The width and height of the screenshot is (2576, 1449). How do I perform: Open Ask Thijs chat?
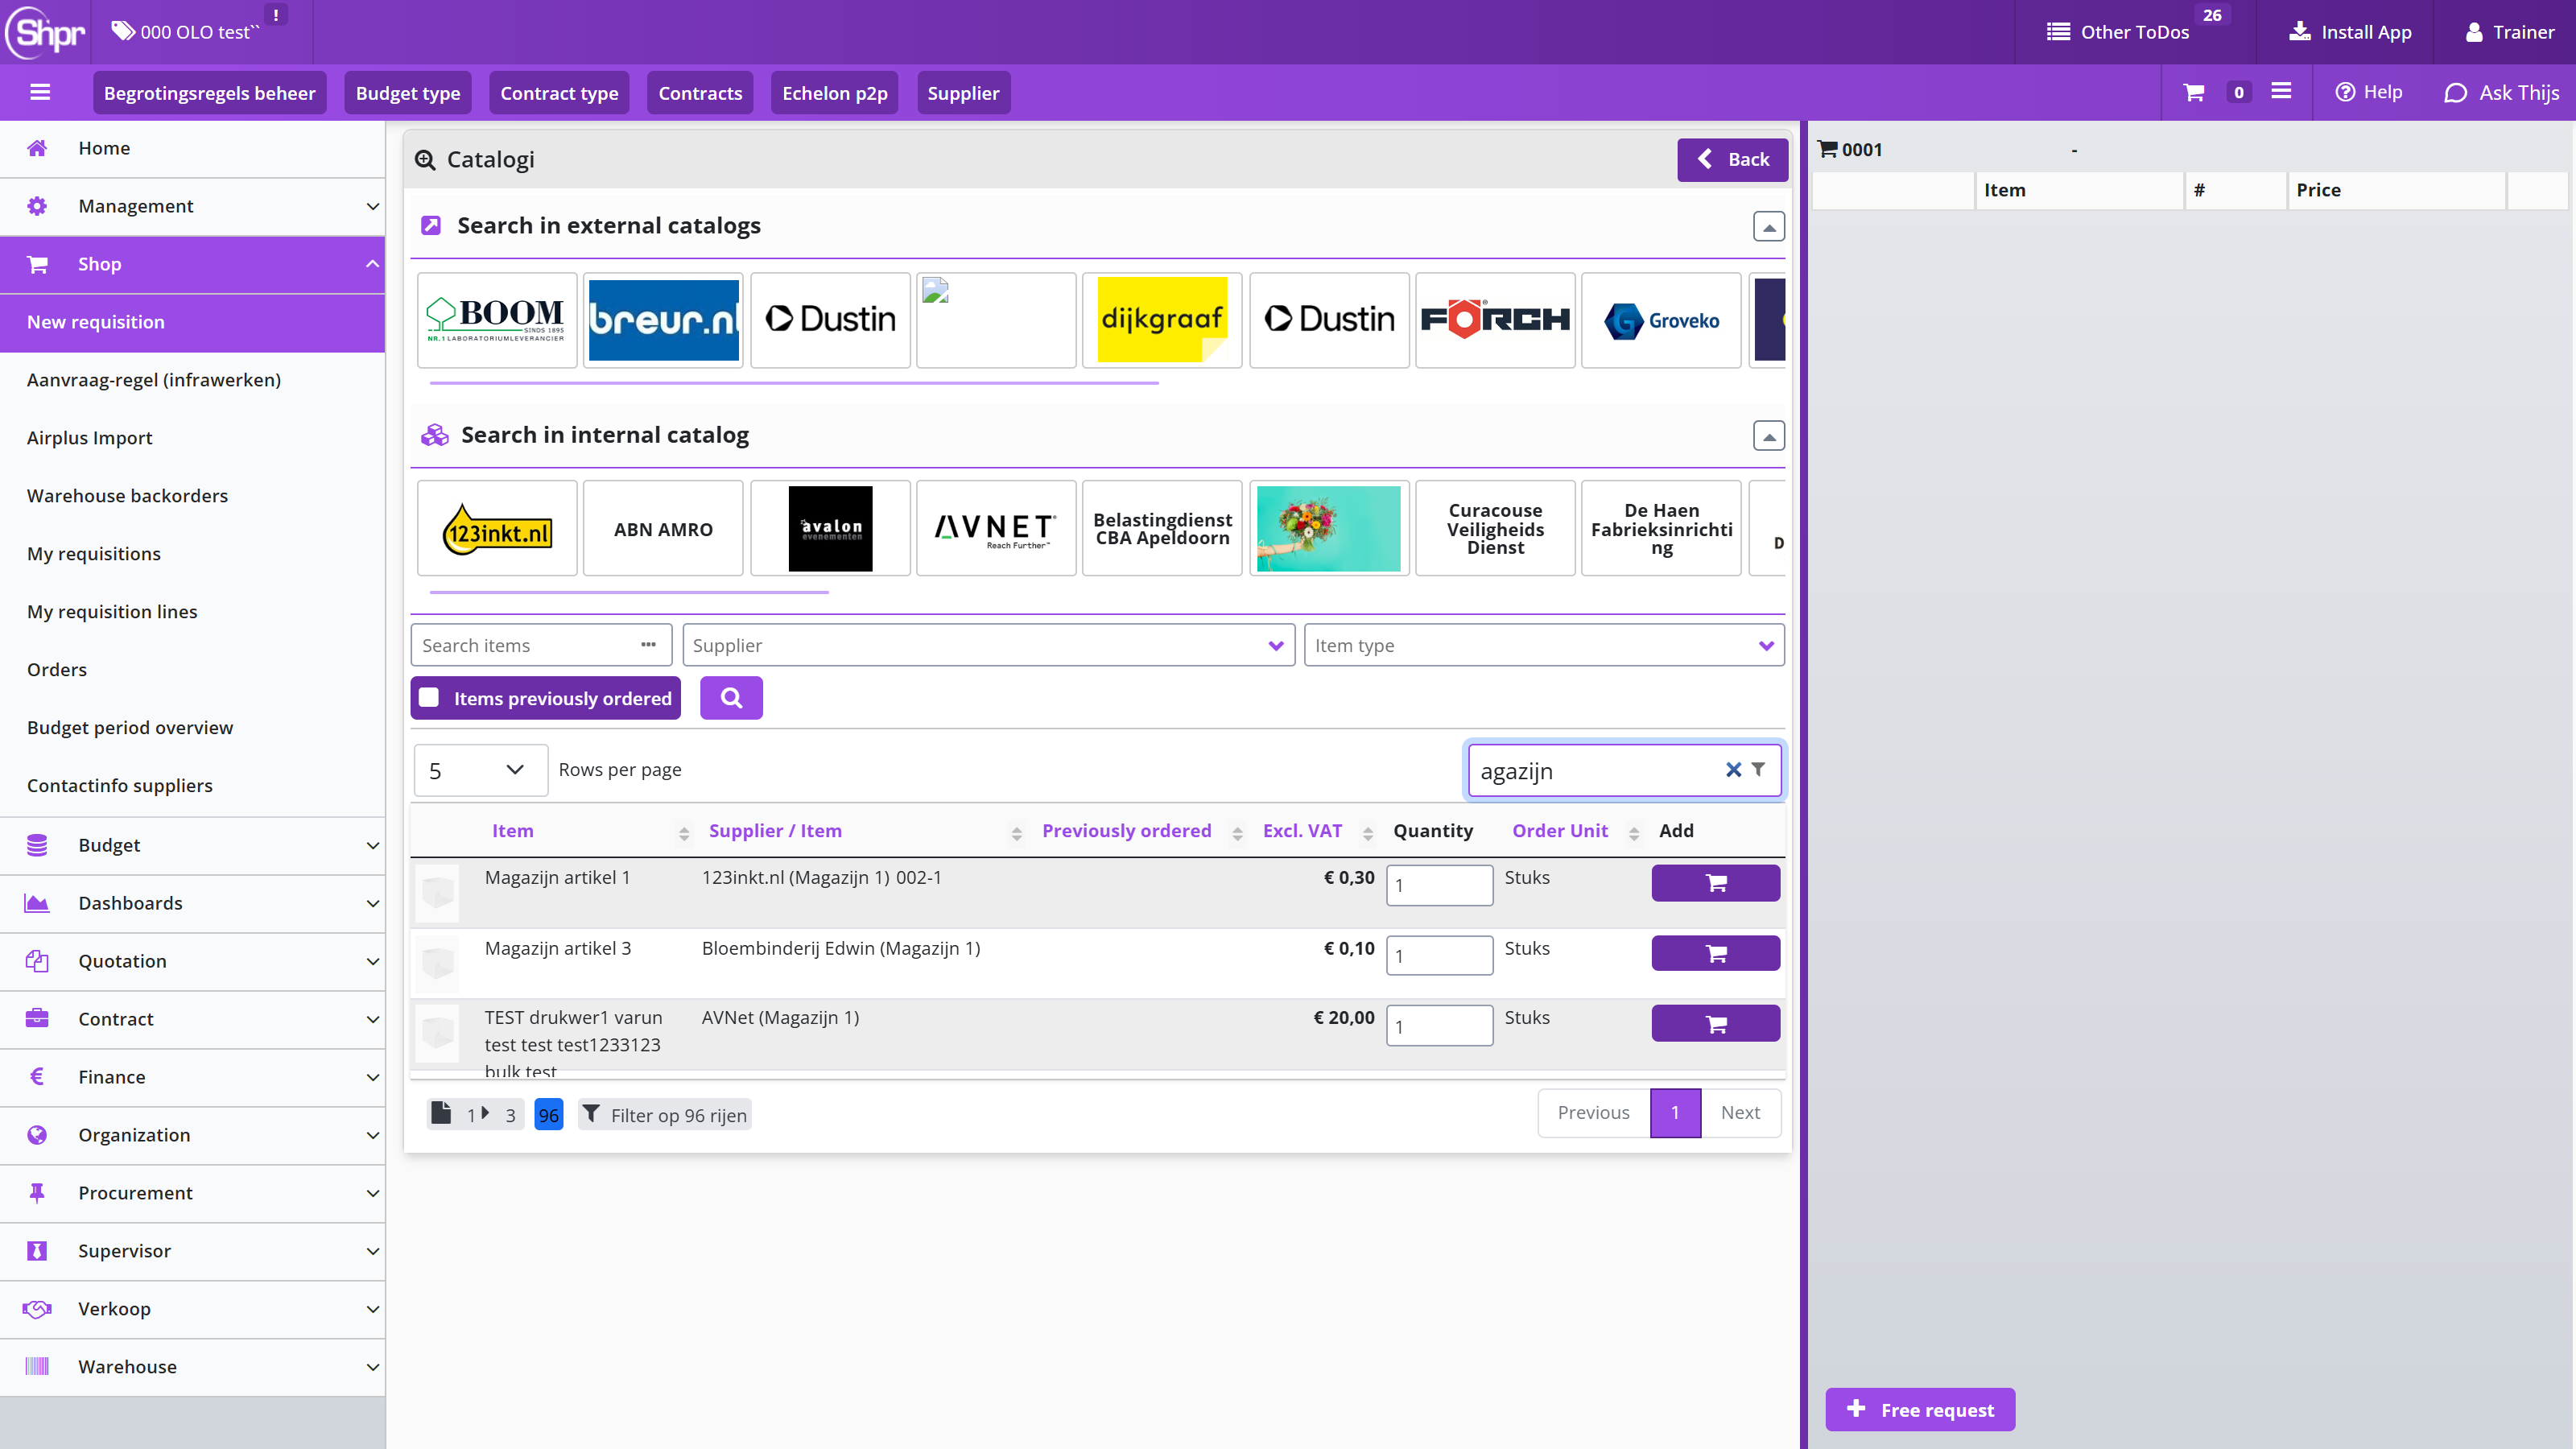click(2501, 93)
